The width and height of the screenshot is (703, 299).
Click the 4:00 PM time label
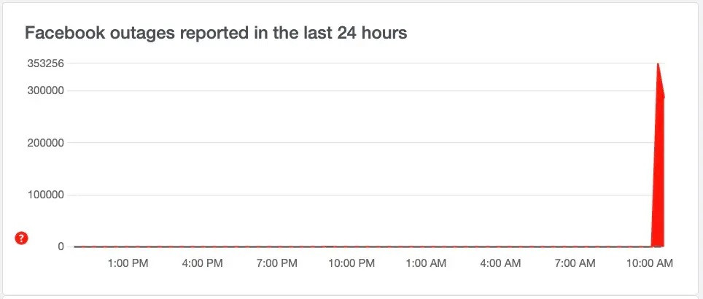pyautogui.click(x=203, y=263)
